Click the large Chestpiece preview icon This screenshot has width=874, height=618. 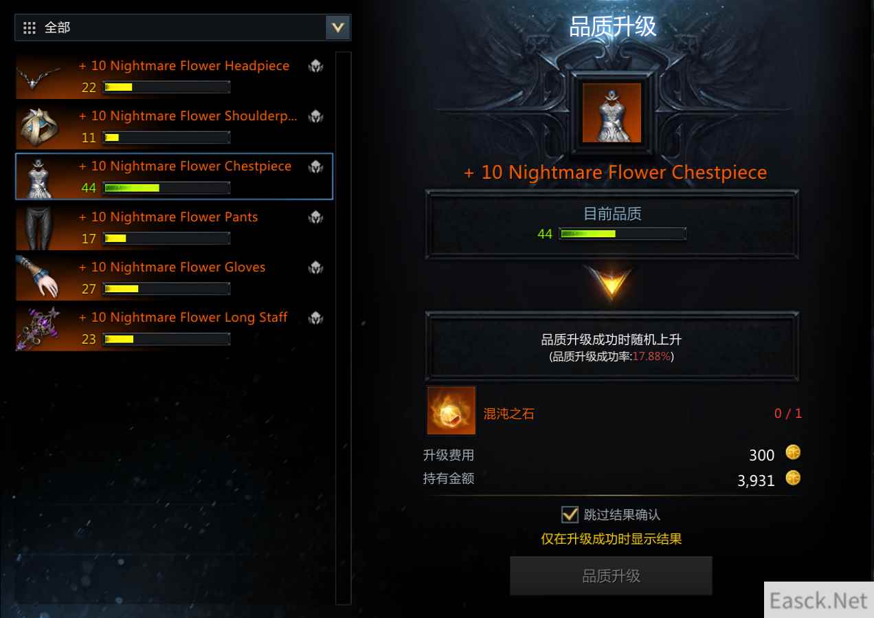pos(612,113)
